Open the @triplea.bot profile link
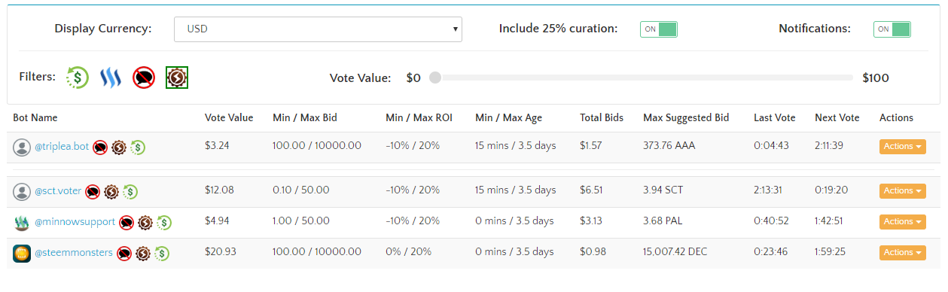 tap(62, 147)
